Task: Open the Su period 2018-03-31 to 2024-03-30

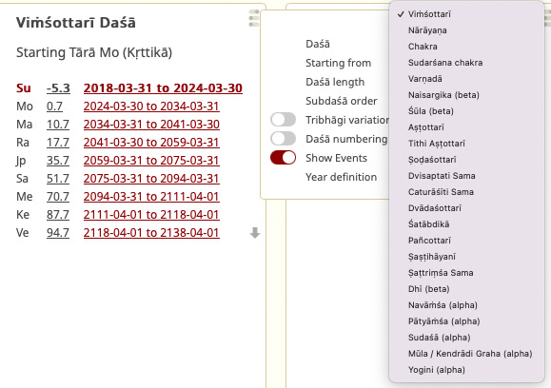Action: 163,88
